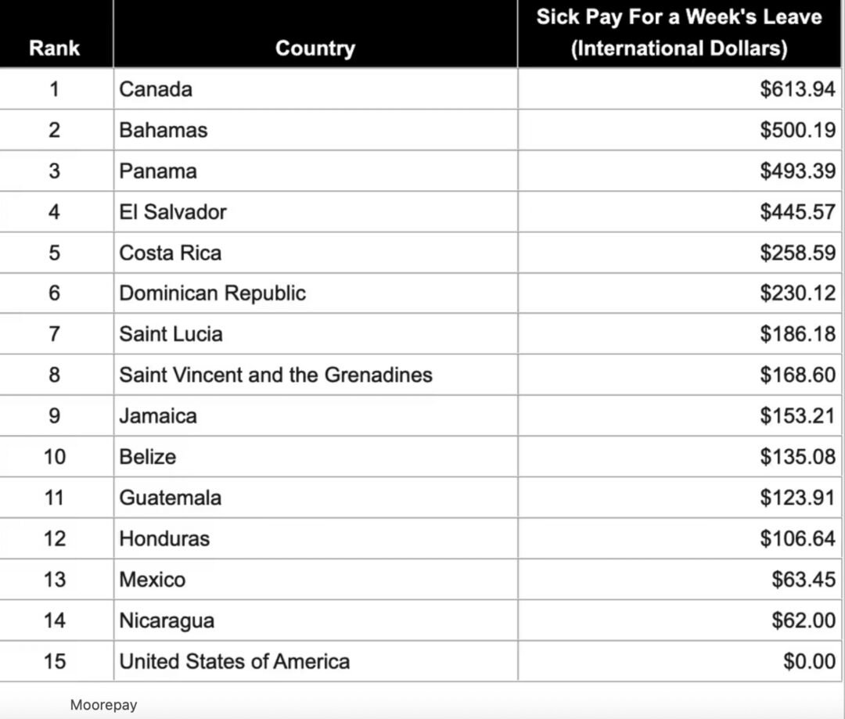The height and width of the screenshot is (719, 845).
Task: Click the Rank column header
Action: pyautogui.click(x=54, y=48)
